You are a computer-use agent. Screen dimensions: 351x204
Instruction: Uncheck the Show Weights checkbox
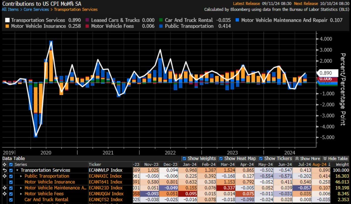[184, 158]
